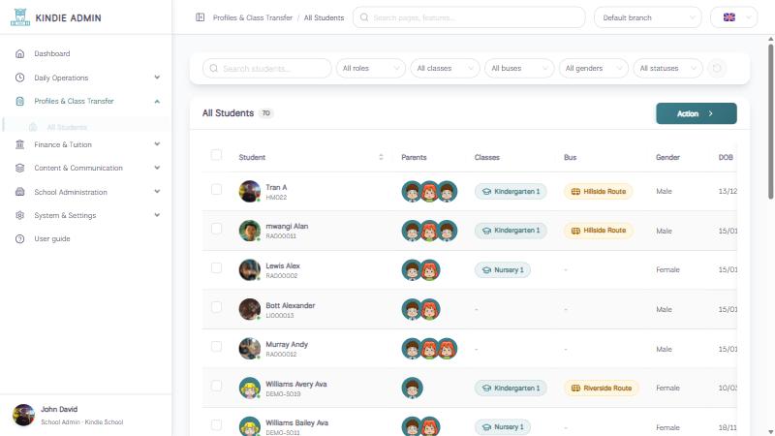775x436 pixels.
Task: Click Nursery 1 tag in Lewis Alex row
Action: [x=502, y=270]
